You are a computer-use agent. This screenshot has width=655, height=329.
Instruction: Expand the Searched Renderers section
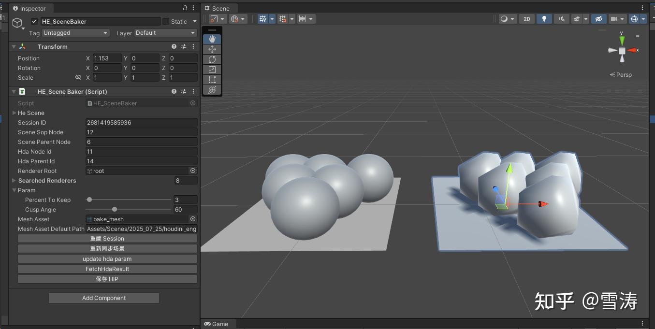click(14, 180)
